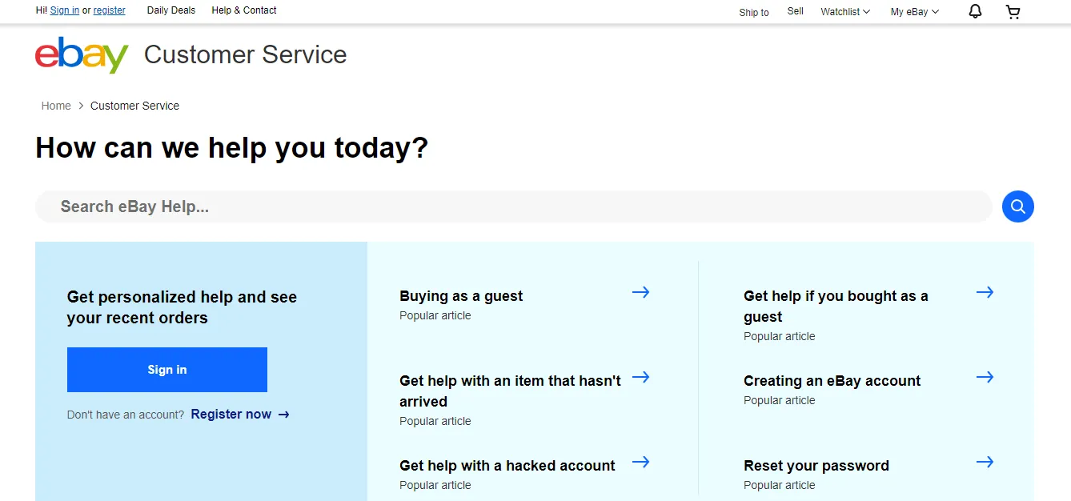1071x501 pixels.
Task: Focus the Search eBay Help field
Action: [514, 206]
